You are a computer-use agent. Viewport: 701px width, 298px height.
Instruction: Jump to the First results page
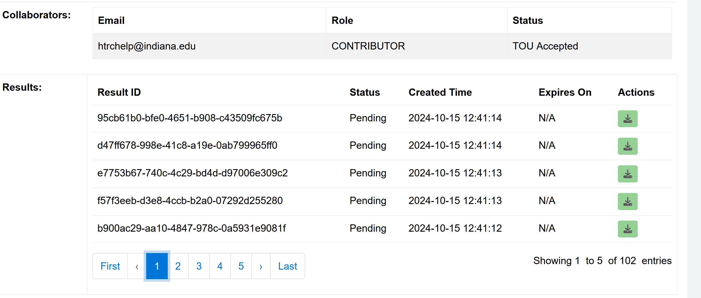coord(110,266)
